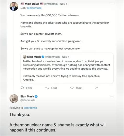Retweet the Mike Davis tweet
This screenshot has width=124, height=136.
47,88
